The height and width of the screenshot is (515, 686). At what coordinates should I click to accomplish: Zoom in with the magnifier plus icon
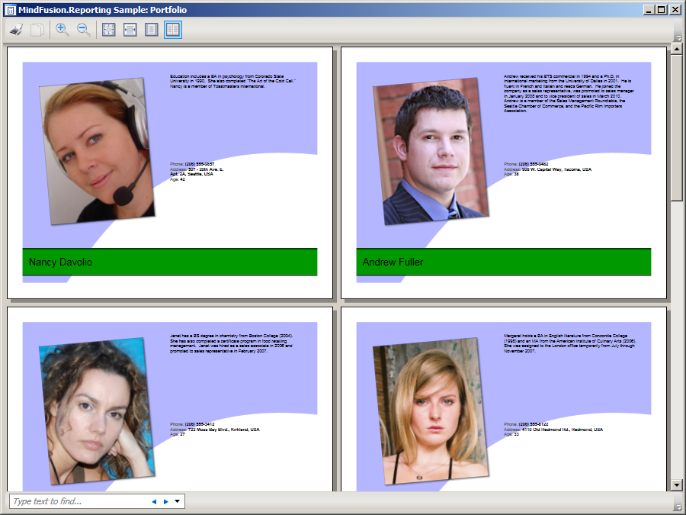(63, 30)
